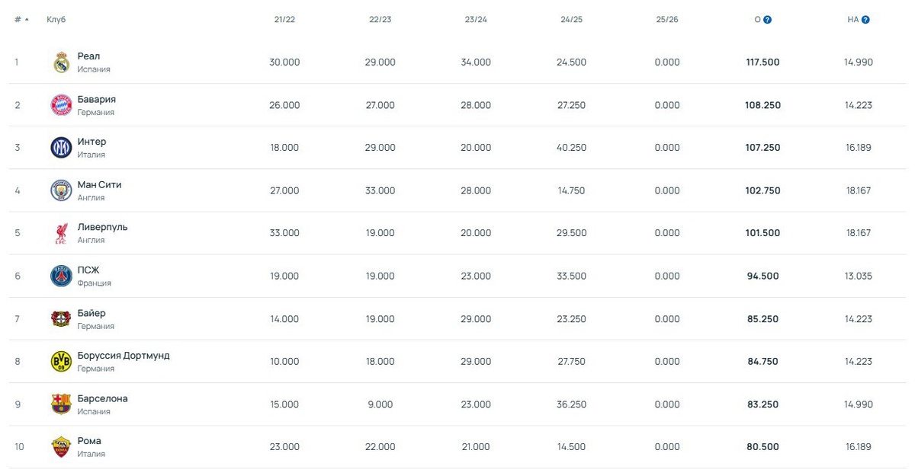Click the Barcelona club crest
Image resolution: width=915 pixels, height=476 pixels.
(x=61, y=404)
